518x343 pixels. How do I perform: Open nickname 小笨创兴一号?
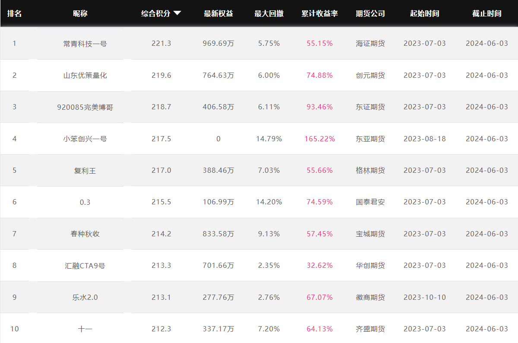(85, 139)
